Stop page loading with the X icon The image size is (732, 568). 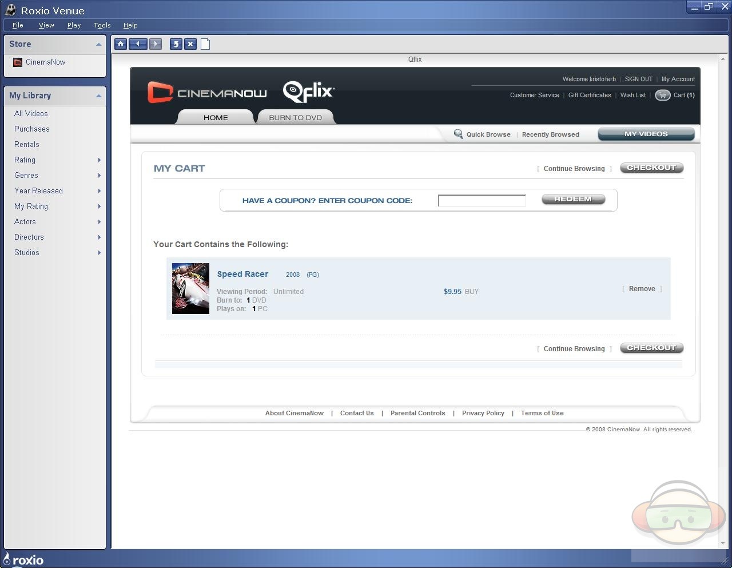[190, 44]
